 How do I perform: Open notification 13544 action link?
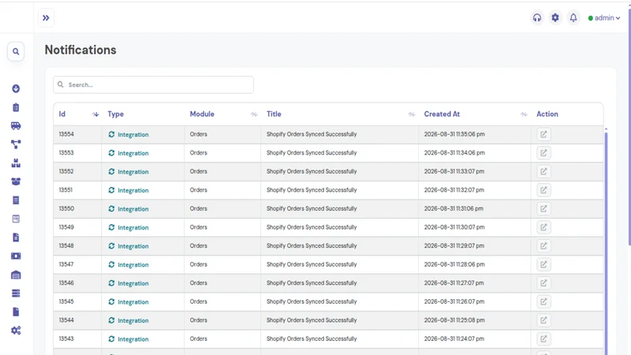543,320
